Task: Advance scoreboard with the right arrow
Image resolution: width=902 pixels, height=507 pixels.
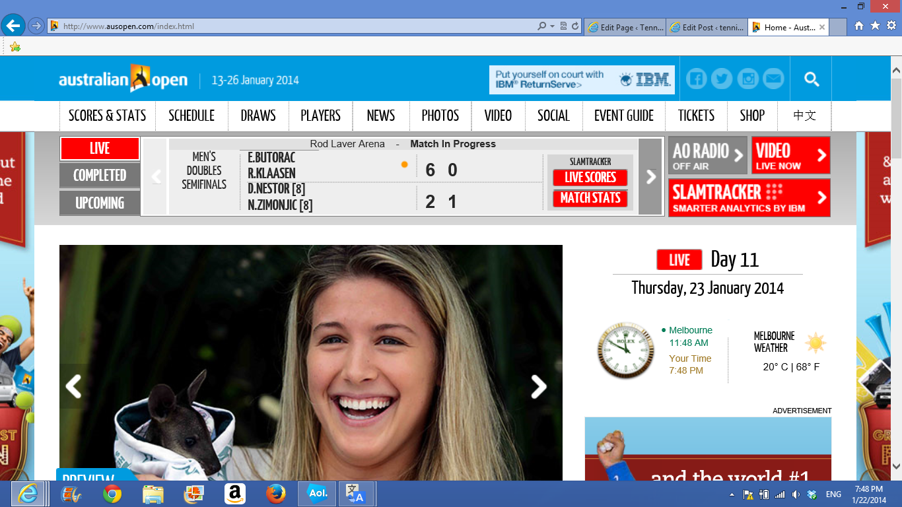Action: coord(650,176)
